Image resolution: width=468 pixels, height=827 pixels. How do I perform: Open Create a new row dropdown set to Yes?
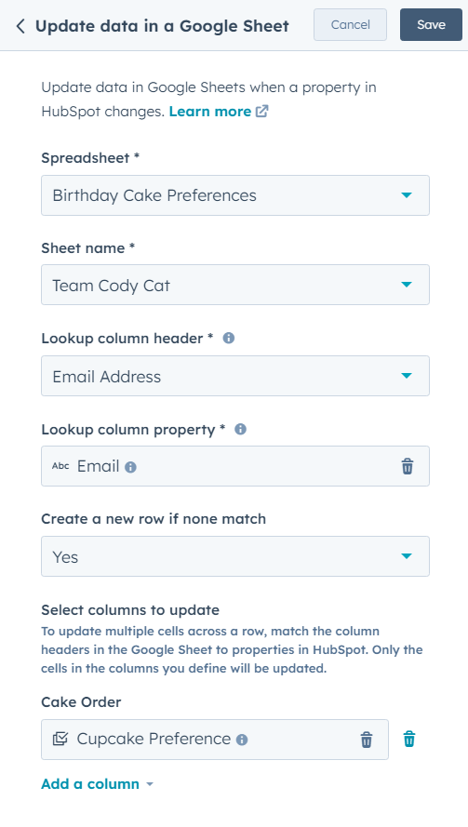coord(235,556)
